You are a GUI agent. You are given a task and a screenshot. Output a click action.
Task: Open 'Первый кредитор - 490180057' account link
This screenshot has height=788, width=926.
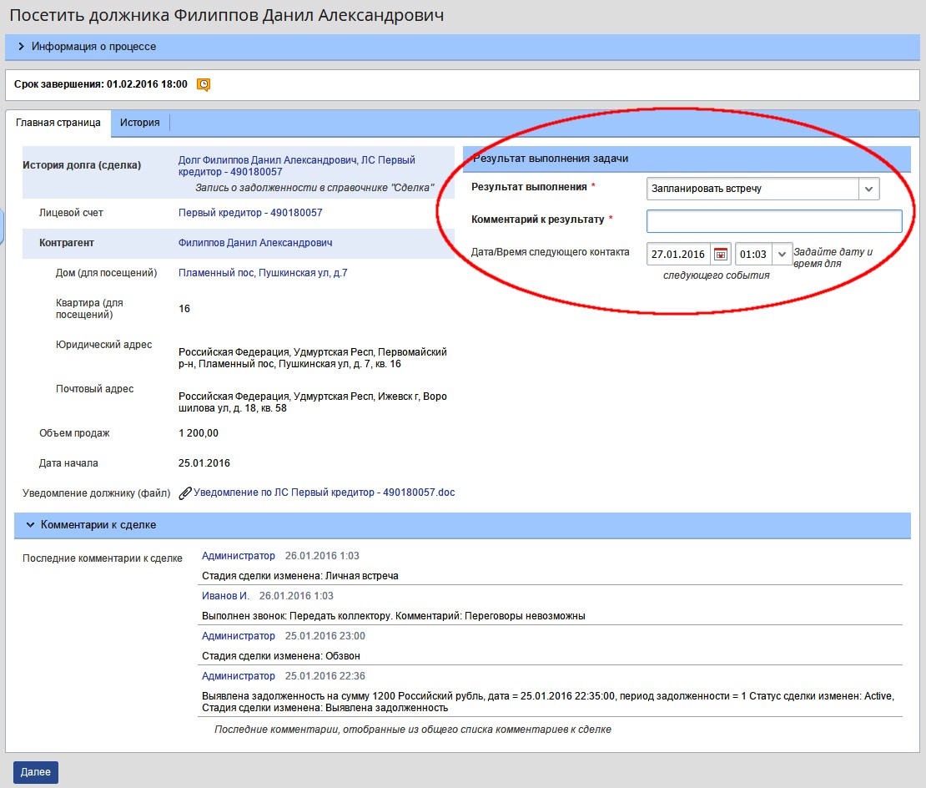pos(250,213)
